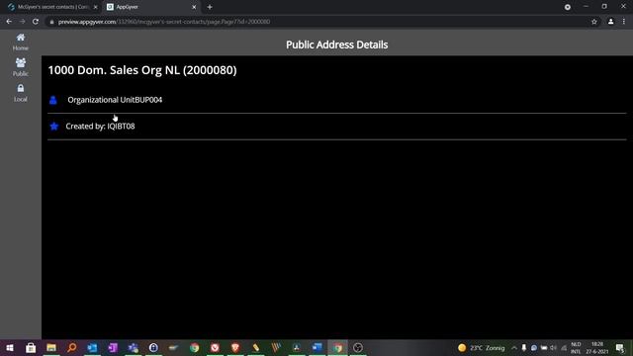Open Word from the taskbar
The height and width of the screenshot is (356, 633).
pos(317,347)
